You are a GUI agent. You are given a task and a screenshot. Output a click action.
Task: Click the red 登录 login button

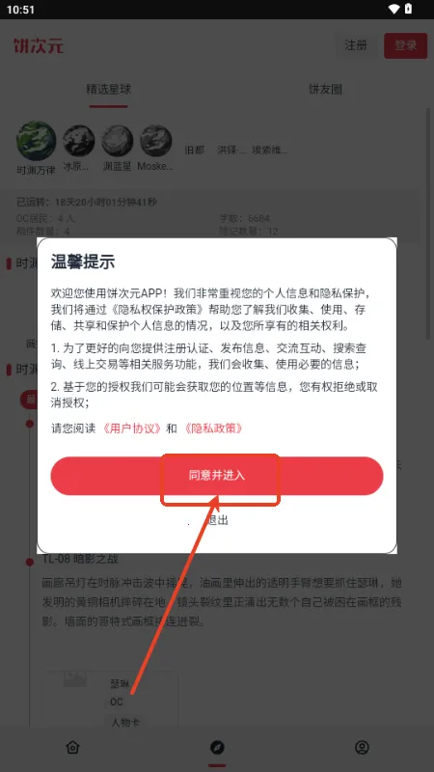(405, 45)
